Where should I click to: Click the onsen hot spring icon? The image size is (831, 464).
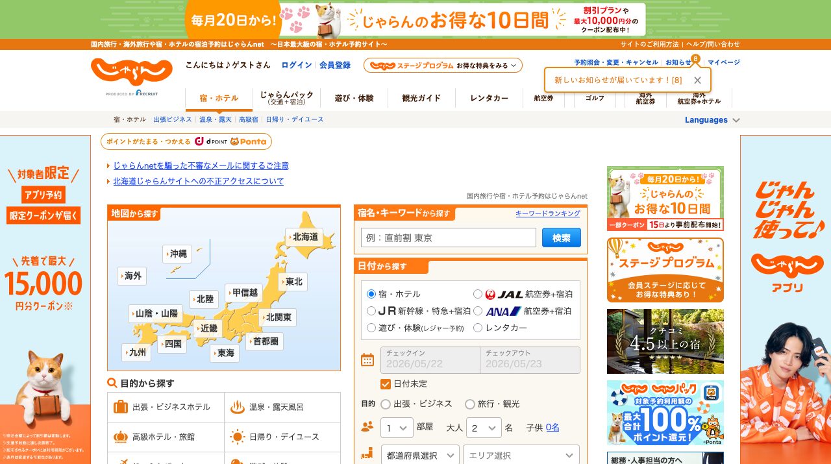[x=238, y=407]
